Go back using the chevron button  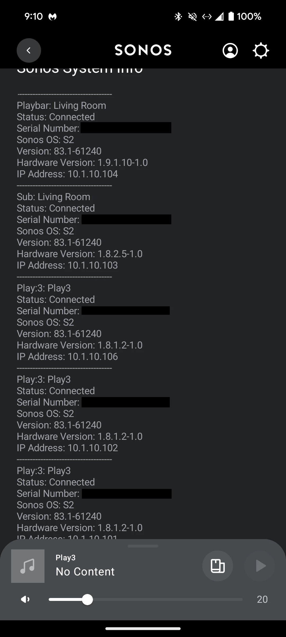[29, 50]
